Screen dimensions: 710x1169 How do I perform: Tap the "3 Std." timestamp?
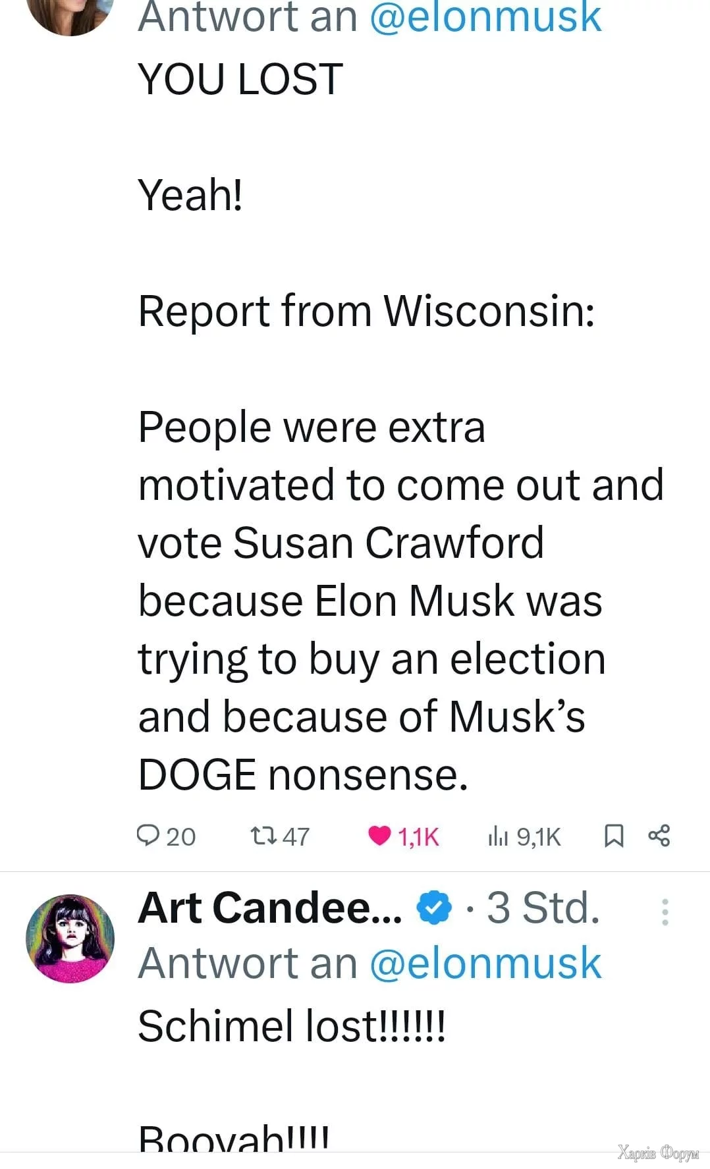tap(543, 908)
